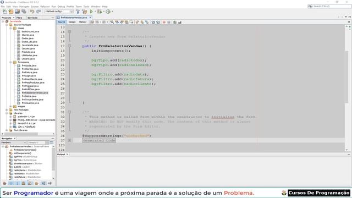Select Background.java in the classes package
Screen dimensions: 352x198
30,32
